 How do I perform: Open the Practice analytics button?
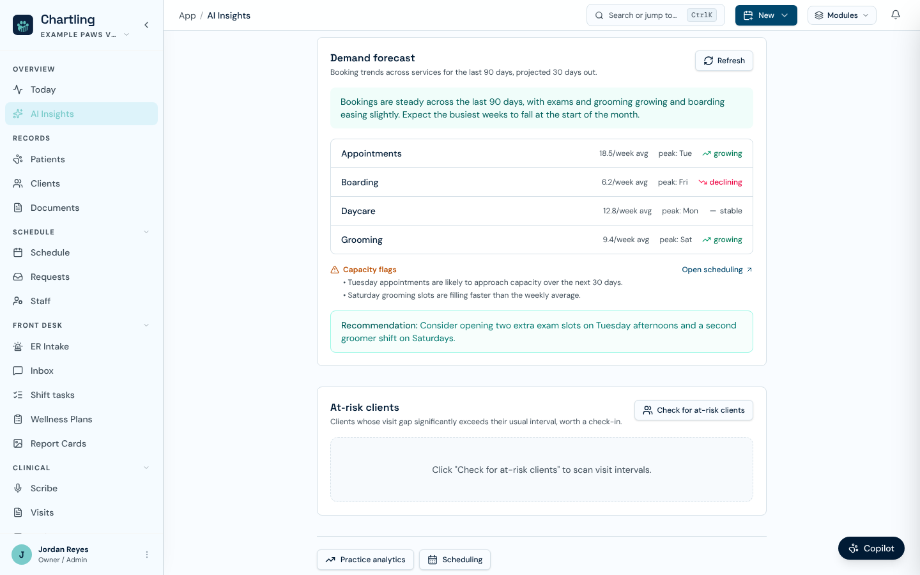365,560
